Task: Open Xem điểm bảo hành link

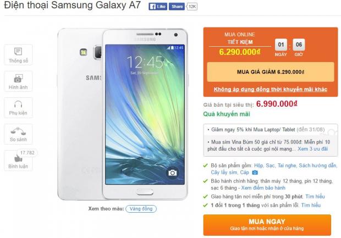Action: click(263, 188)
